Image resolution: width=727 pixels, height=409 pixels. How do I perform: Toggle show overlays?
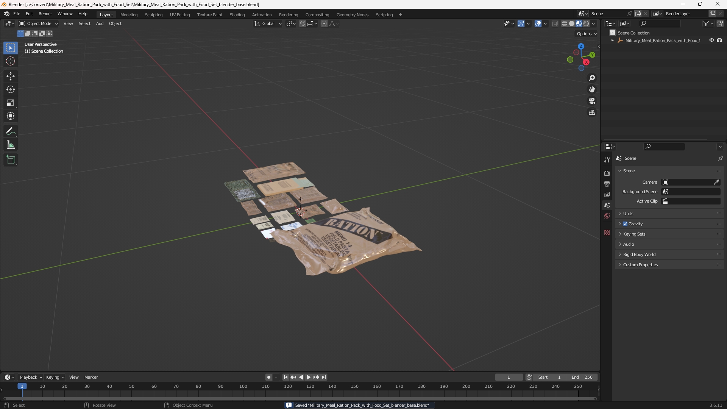[x=538, y=23]
